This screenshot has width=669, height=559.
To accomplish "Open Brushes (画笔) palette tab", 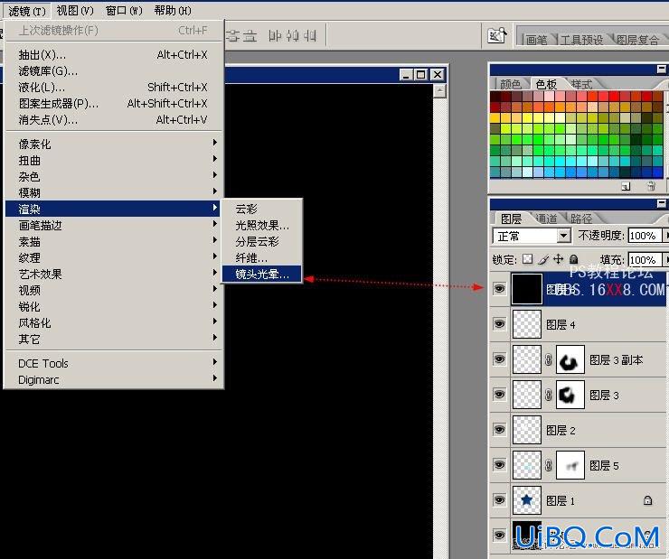I will [x=536, y=40].
